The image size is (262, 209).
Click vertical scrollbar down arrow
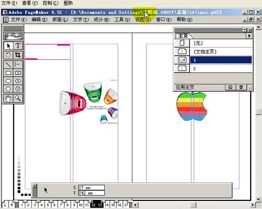259,199
